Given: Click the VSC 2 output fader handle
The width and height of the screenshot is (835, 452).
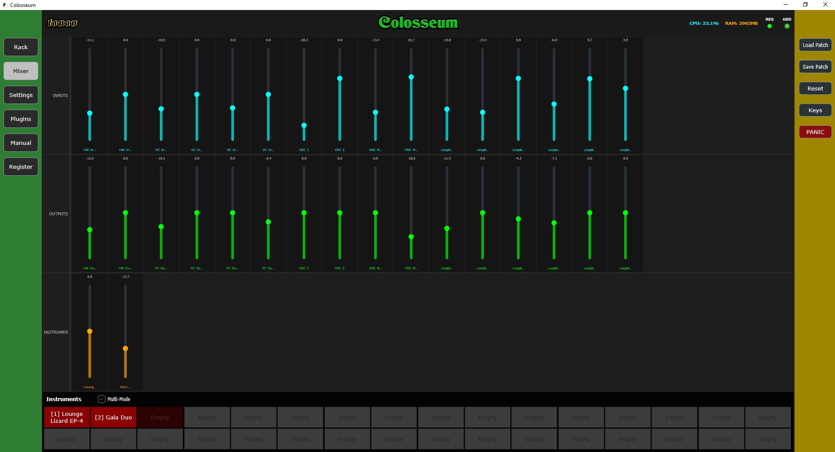Looking at the screenshot, I should click(340, 213).
